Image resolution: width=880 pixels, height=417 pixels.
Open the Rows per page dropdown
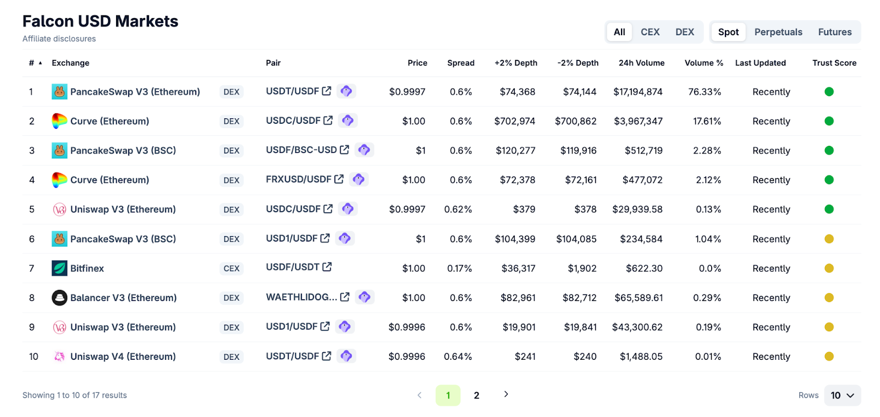point(843,396)
